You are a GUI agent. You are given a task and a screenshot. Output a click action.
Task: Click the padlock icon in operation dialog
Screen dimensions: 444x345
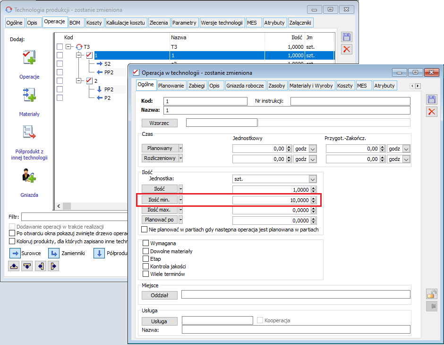tap(432, 294)
